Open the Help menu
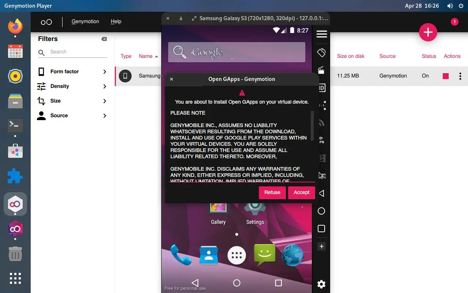468x293 pixels. point(116,22)
